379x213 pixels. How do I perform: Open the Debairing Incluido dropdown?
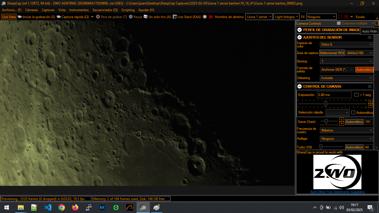coord(347,78)
